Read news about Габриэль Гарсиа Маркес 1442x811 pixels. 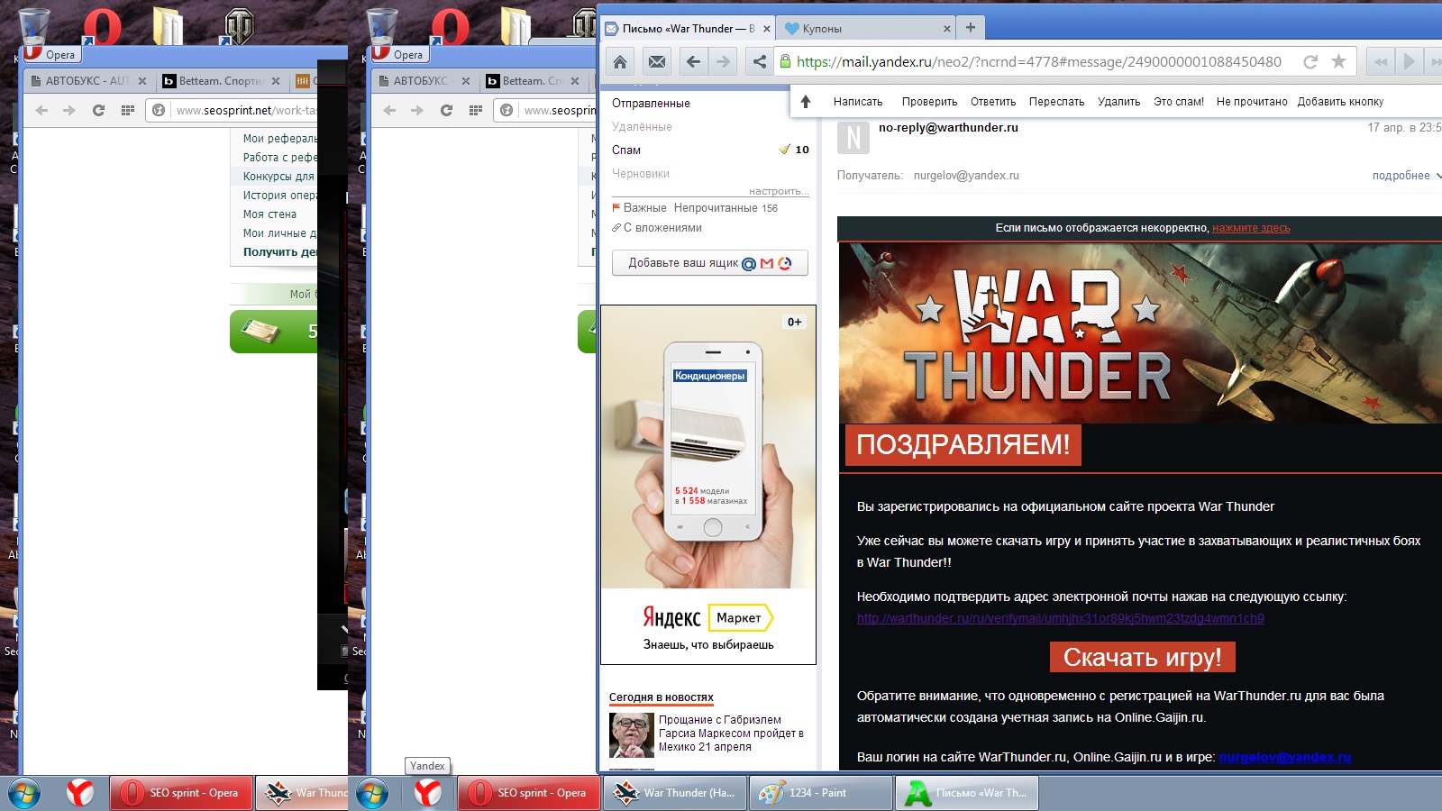[731, 734]
